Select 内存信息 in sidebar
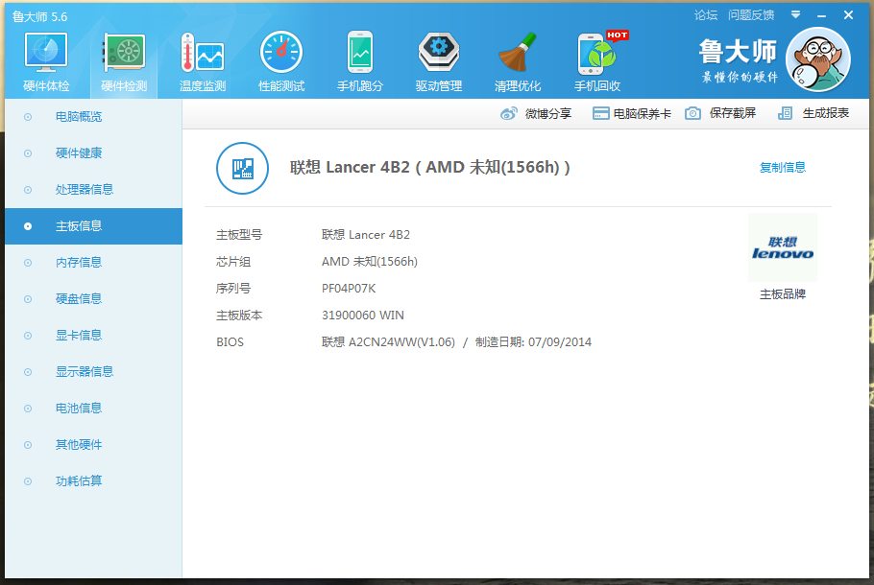This screenshot has height=585, width=874. point(94,262)
